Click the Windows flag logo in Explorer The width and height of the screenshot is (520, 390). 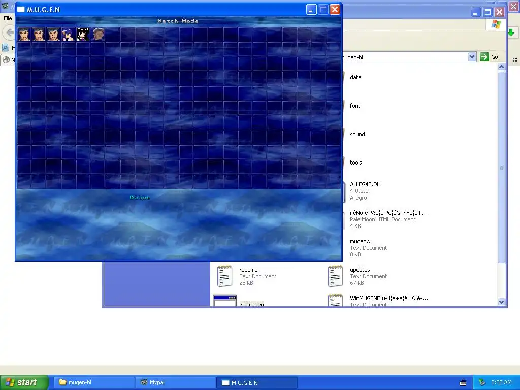click(x=496, y=24)
